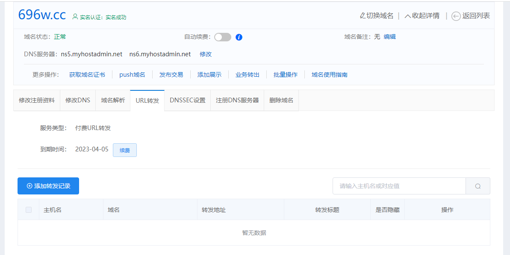510x255 pixels.
Task: Check the select-all checkbox in the table header
Action: 29,209
